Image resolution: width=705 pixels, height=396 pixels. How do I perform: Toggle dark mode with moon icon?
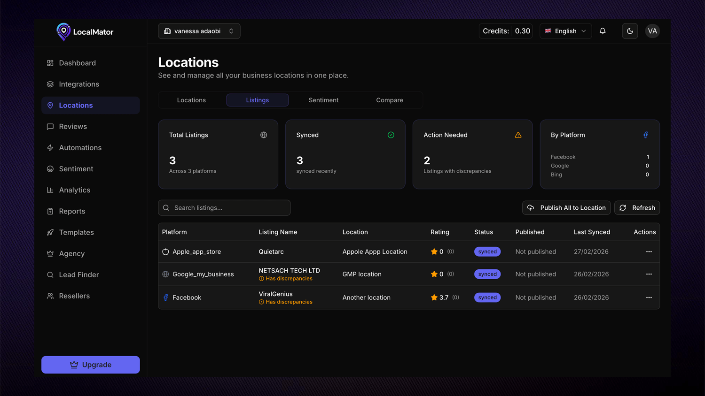630,31
